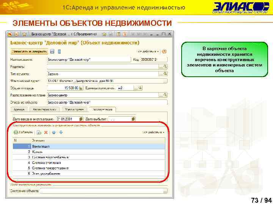Click the floppy disk Save icon
The height and width of the screenshot is (205, 273).
click(52, 51)
